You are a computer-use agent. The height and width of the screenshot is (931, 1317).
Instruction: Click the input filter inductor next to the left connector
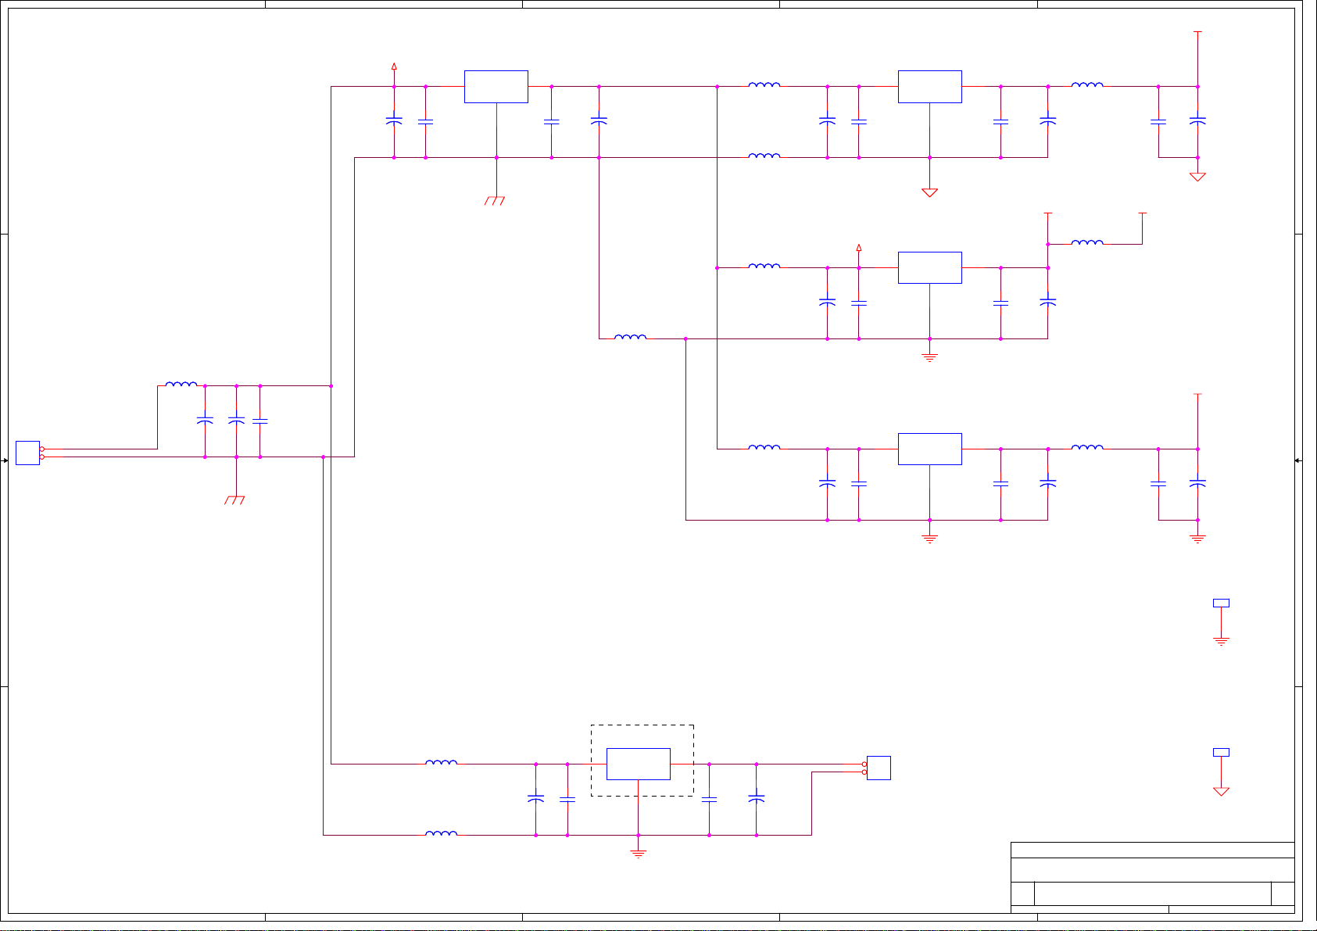pos(181,383)
